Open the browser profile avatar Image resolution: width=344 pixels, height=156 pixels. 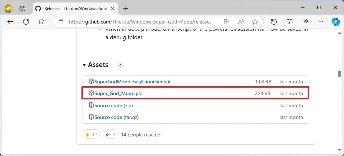(x=8, y=9)
